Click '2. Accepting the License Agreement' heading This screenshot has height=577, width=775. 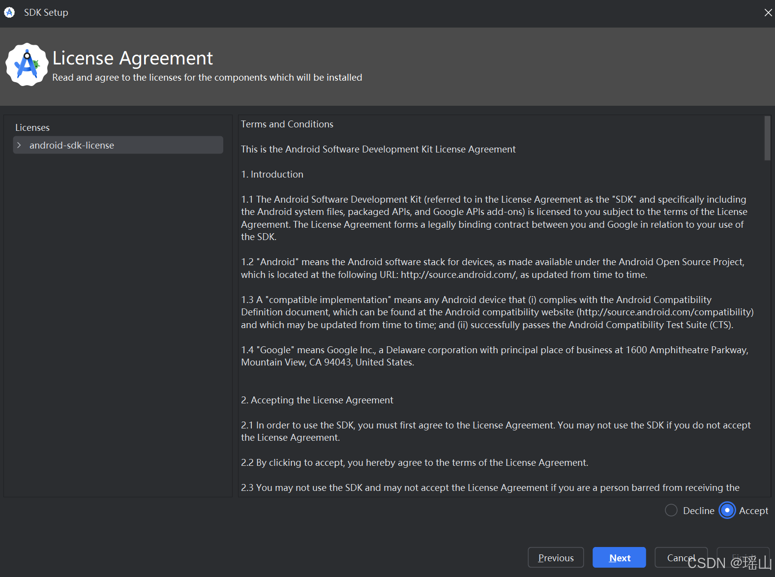[317, 400]
